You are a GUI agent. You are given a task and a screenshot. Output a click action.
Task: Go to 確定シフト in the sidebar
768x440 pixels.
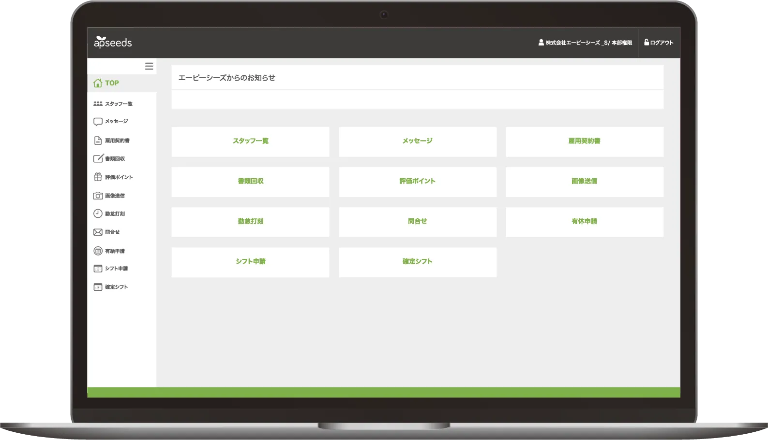click(116, 287)
